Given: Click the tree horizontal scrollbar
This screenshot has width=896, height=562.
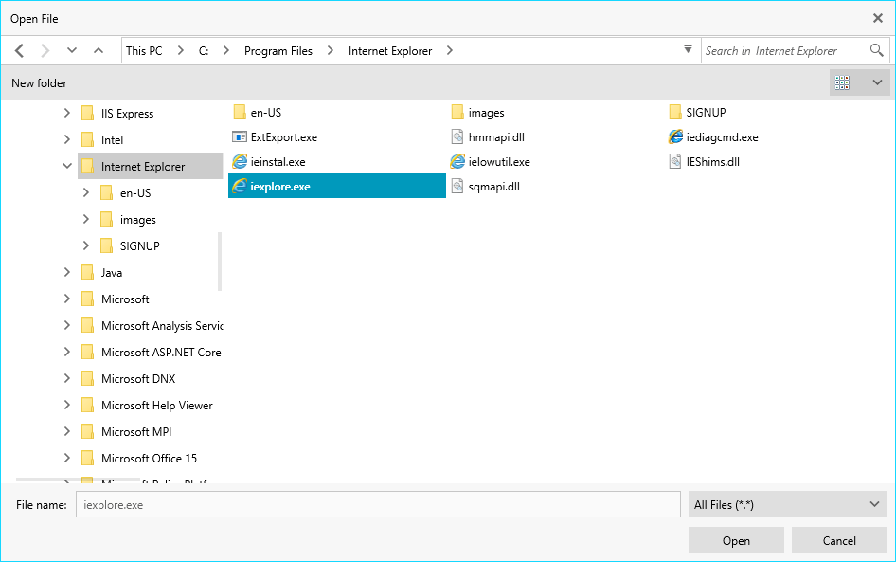Looking at the screenshot, I should [x=78, y=480].
